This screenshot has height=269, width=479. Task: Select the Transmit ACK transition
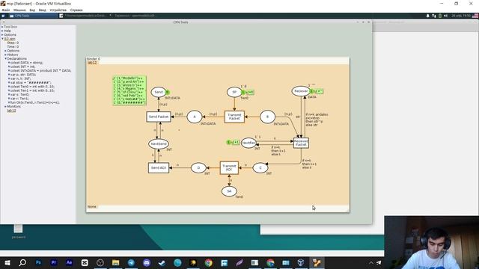click(229, 167)
